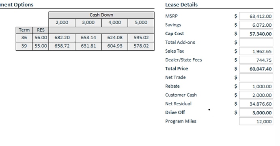Choose the 595.02 payment option
The image size is (280, 146).
pyautogui.click(x=141, y=38)
